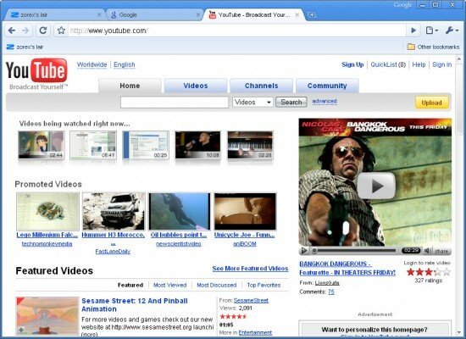This screenshot has height=339, width=466.
Task: Click the small play button in player bar
Action: click(304, 251)
